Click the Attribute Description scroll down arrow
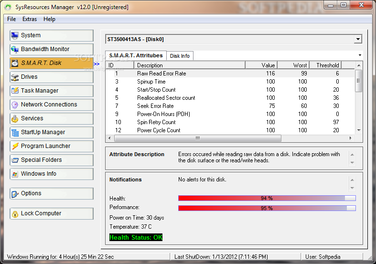Image resolution: width=376 pixels, height=264 pixels. tap(352, 163)
